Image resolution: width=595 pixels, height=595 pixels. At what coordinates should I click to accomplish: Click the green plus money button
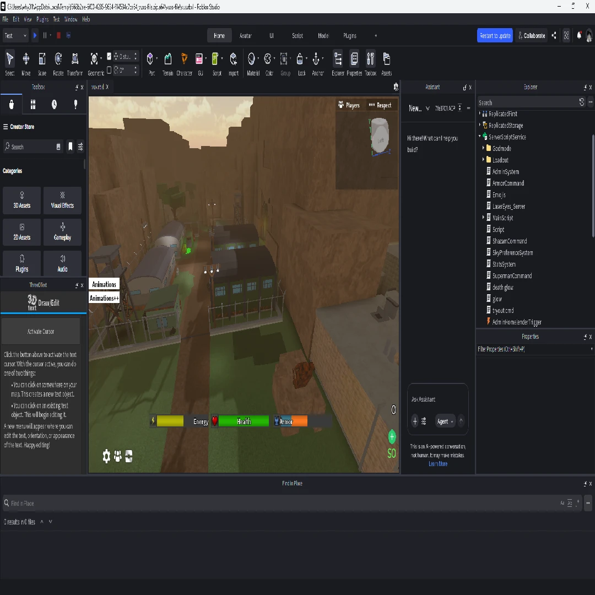[x=392, y=437]
